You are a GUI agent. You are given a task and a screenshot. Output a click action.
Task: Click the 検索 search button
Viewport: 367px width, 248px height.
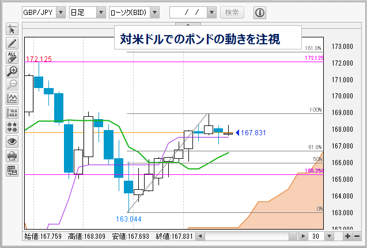232,13
